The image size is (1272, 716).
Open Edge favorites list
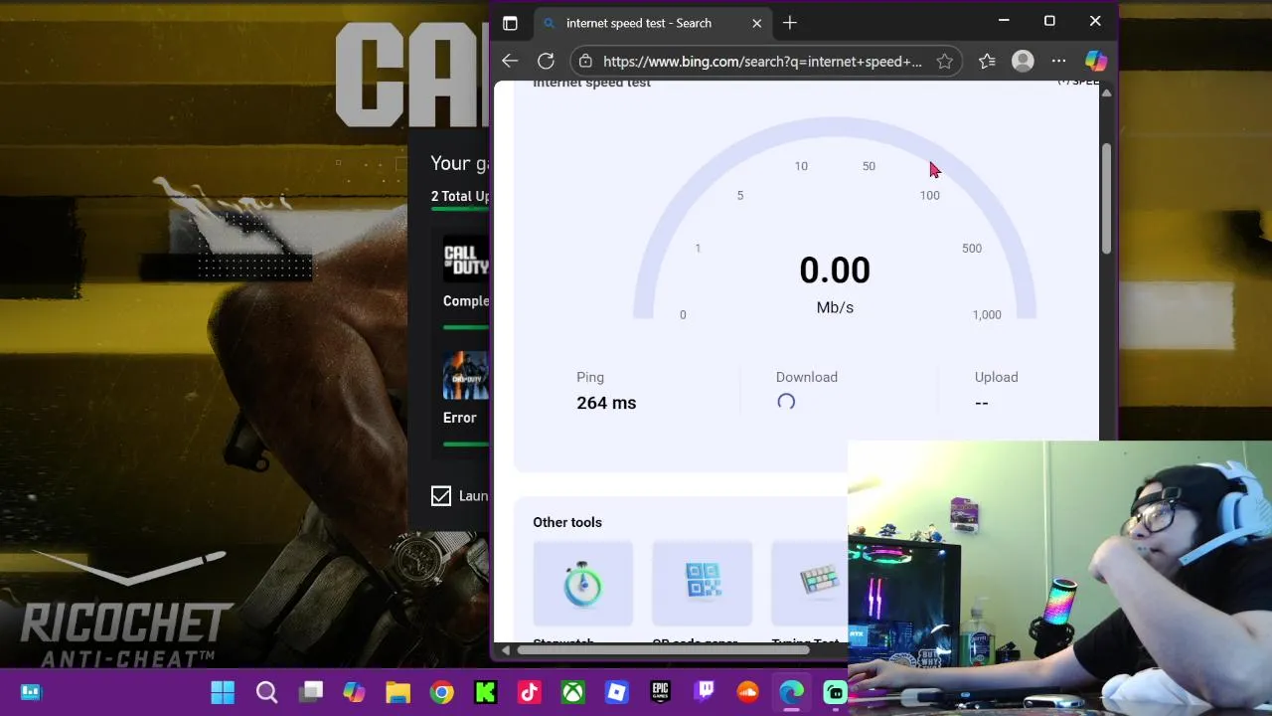click(987, 62)
